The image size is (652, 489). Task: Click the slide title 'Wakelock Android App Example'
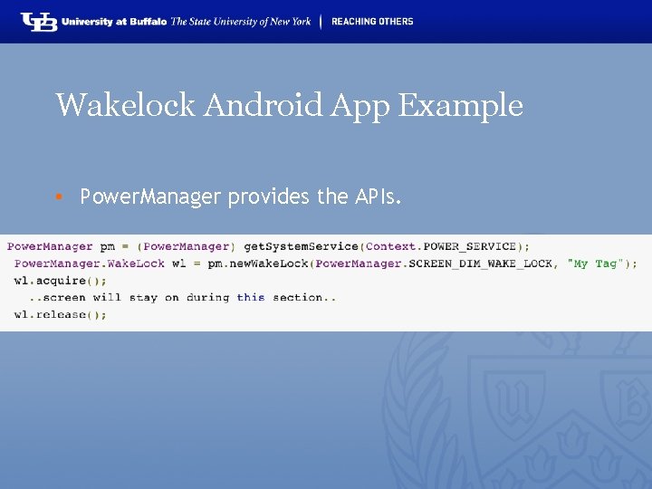(x=290, y=106)
